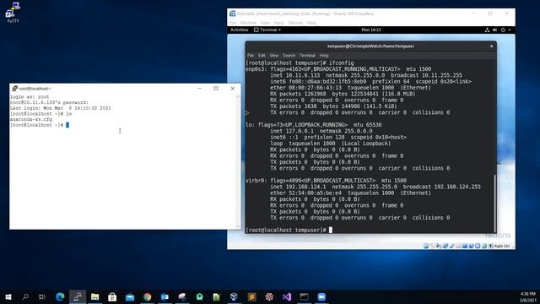Open VirtualBox Input menu
Image resolution: width=540 pixels, height=304 pixels.
pyautogui.click(x=279, y=23)
